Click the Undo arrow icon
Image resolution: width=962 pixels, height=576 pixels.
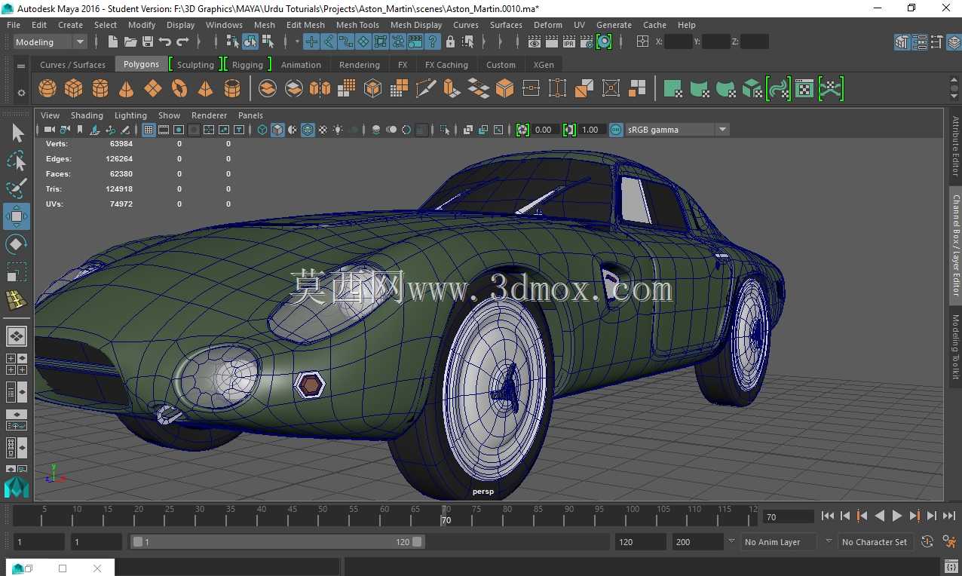pyautogui.click(x=164, y=41)
